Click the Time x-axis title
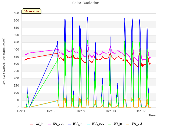The height and width of the screenshot is (129, 172). point(152,115)
